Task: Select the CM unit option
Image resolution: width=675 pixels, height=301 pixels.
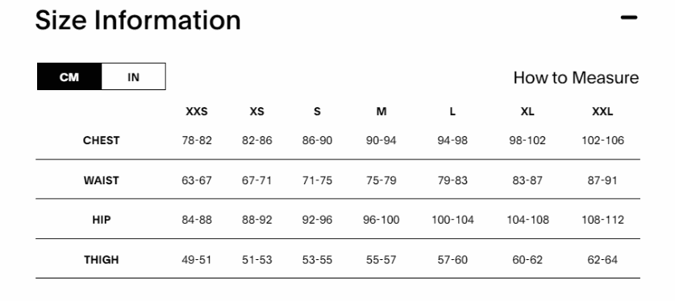Action: point(69,77)
